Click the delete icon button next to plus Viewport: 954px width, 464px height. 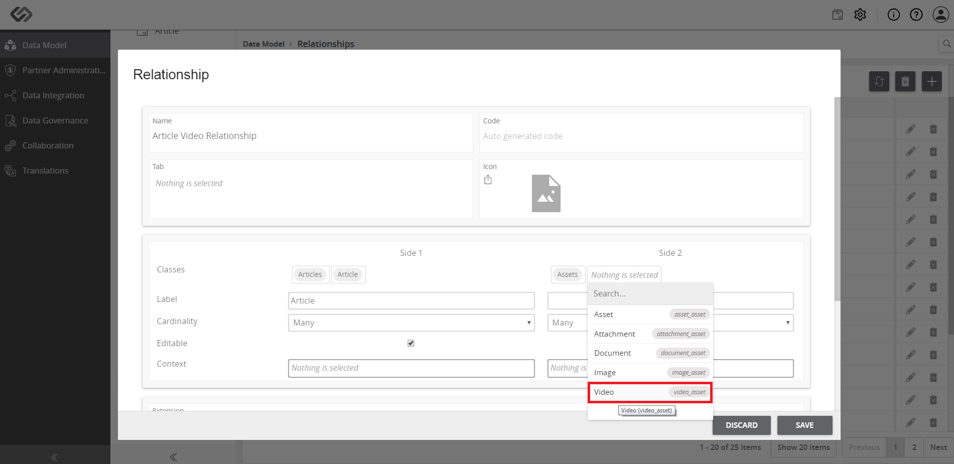point(905,81)
